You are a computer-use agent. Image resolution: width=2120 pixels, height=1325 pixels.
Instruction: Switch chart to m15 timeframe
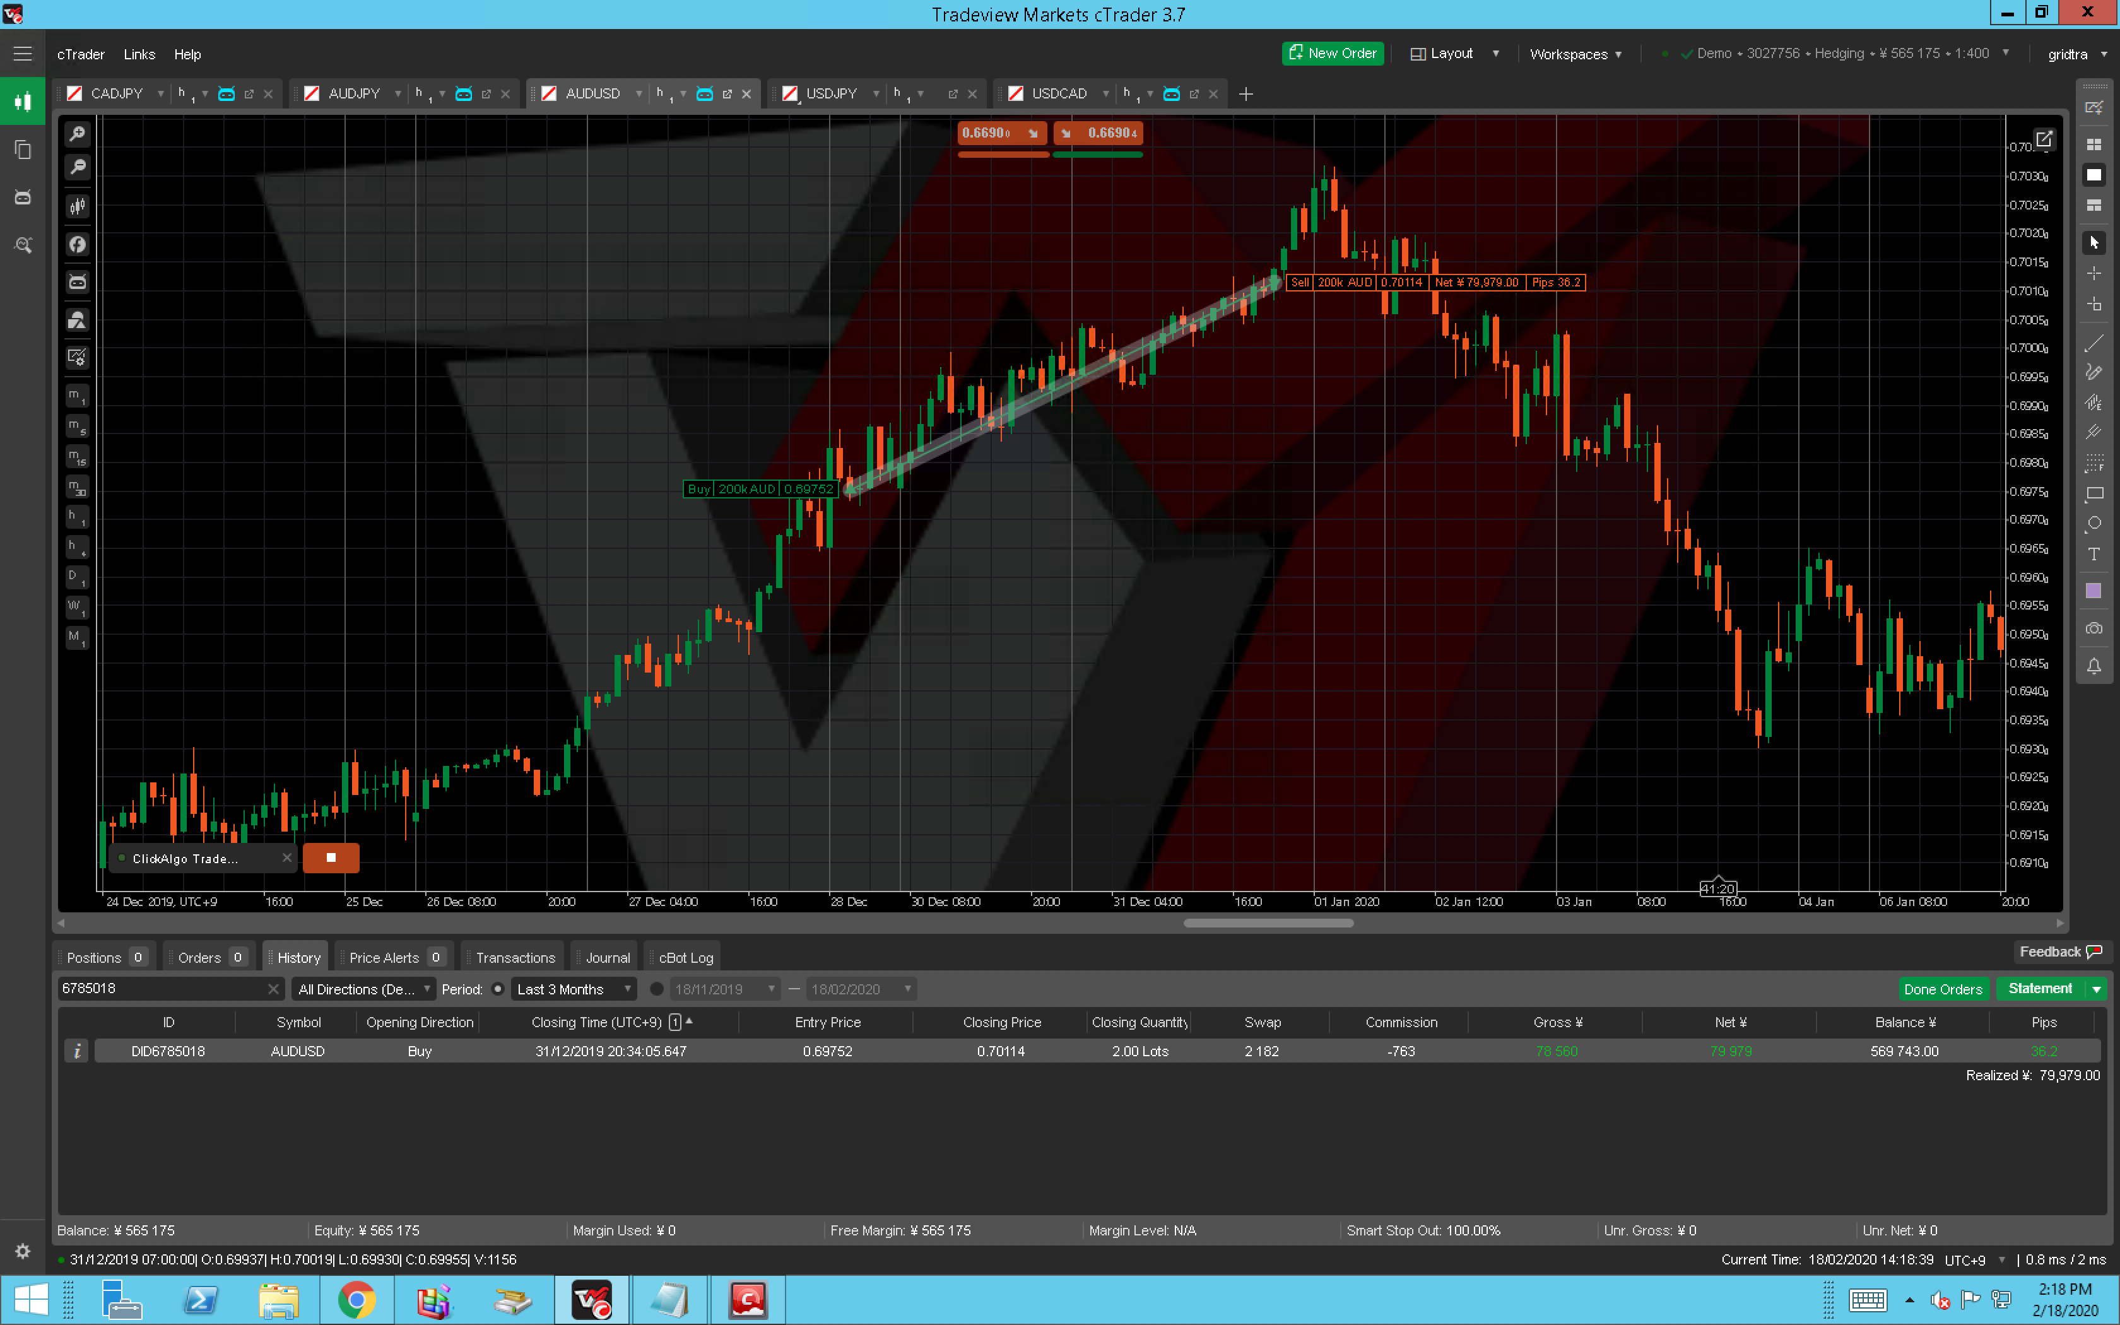pos(77,457)
